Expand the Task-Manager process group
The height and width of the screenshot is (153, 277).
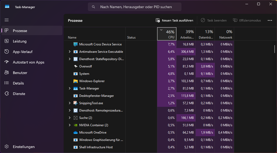coord(70,88)
